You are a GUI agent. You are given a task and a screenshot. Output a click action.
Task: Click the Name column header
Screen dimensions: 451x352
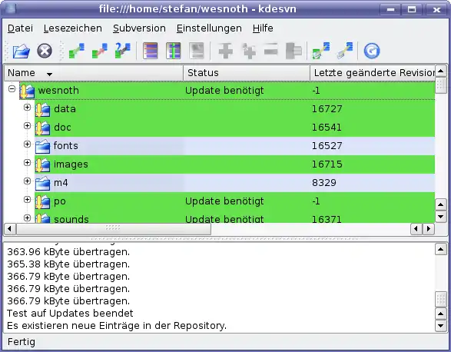click(x=94, y=73)
